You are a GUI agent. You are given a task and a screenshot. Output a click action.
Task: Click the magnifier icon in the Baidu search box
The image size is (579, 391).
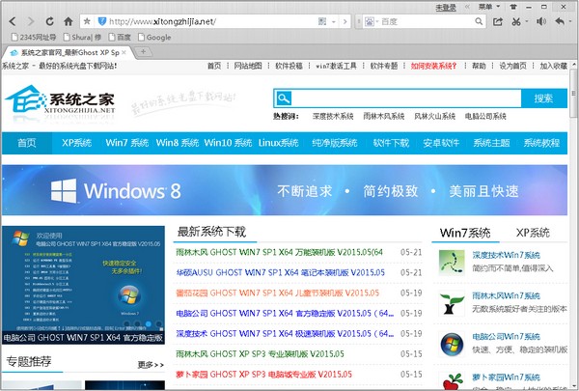pyautogui.click(x=479, y=21)
